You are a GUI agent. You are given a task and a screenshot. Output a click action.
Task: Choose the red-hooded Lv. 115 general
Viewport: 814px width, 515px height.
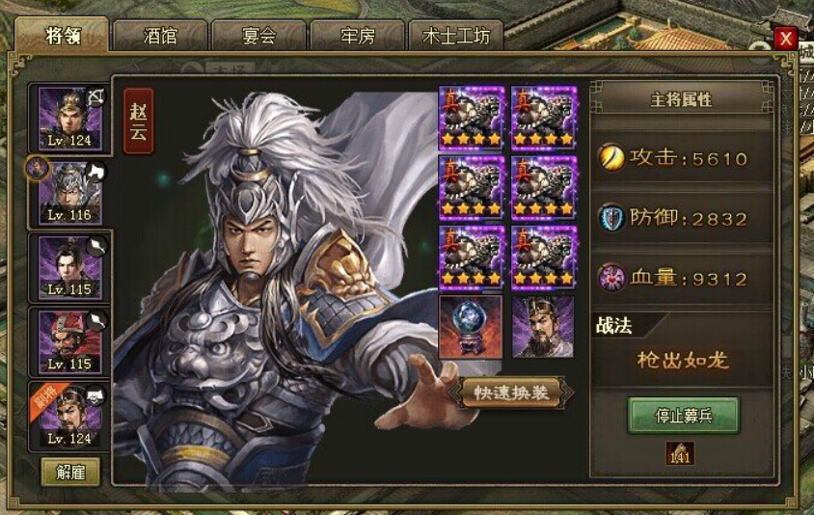click(x=70, y=343)
